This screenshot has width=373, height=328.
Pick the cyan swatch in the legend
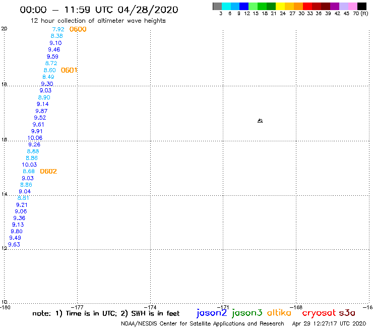point(226,6)
